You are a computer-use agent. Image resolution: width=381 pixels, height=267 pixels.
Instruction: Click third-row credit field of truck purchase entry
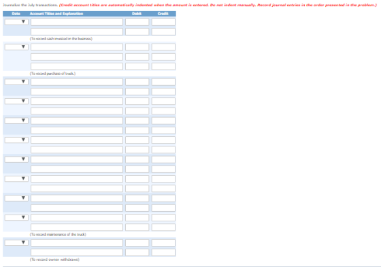coord(163,66)
